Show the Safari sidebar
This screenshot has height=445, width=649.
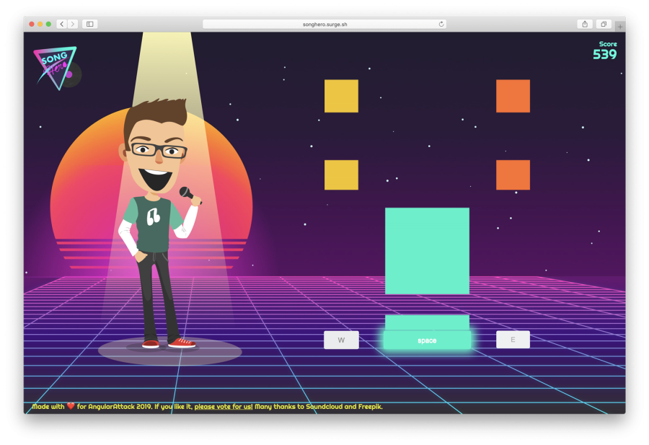90,24
